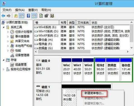Click the Up one level folder icon
The width and height of the screenshot is (134, 106).
pos(16,16)
